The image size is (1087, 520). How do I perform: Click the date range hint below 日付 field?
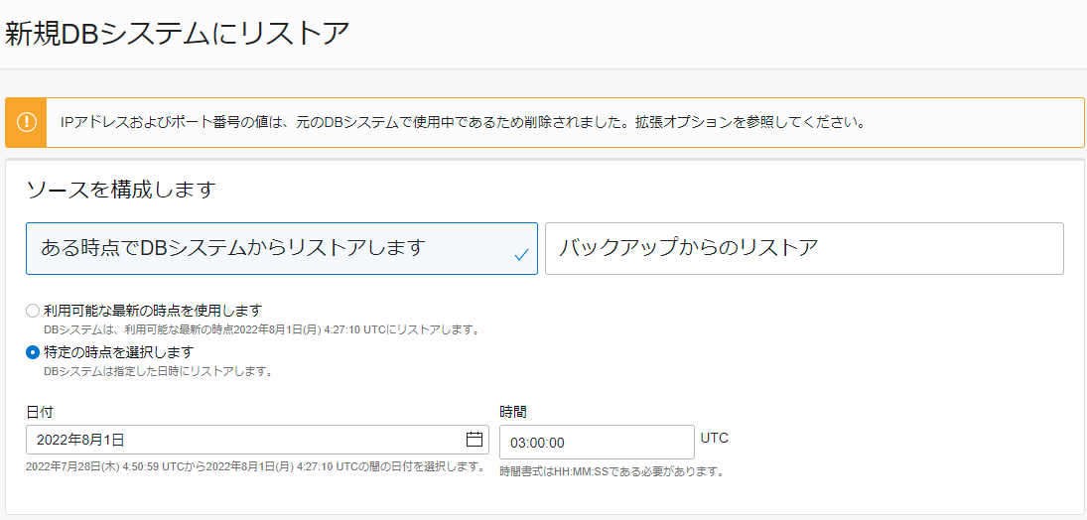coord(254,466)
